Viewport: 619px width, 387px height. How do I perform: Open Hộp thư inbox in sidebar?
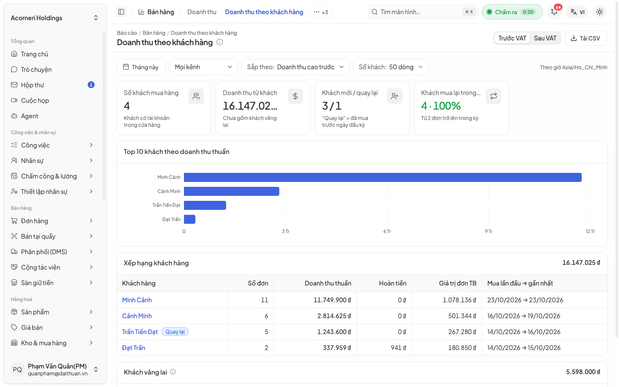[x=53, y=85]
